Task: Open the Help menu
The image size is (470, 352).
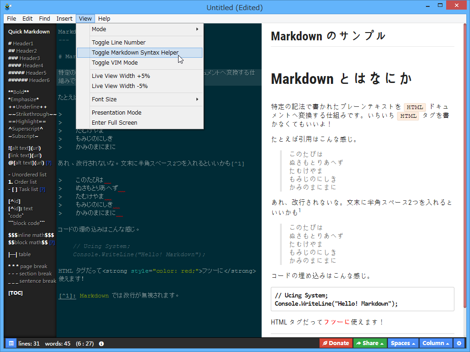Action: click(x=104, y=18)
